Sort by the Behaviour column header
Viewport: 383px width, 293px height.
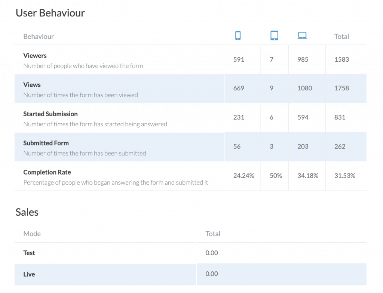coord(39,36)
